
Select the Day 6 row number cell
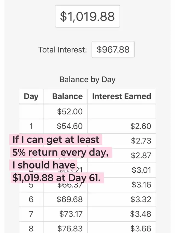tap(31, 199)
